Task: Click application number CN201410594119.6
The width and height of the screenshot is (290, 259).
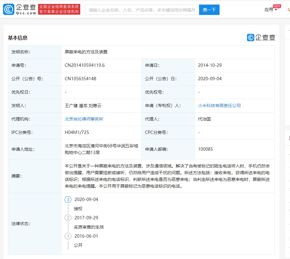Action: tap(84, 65)
